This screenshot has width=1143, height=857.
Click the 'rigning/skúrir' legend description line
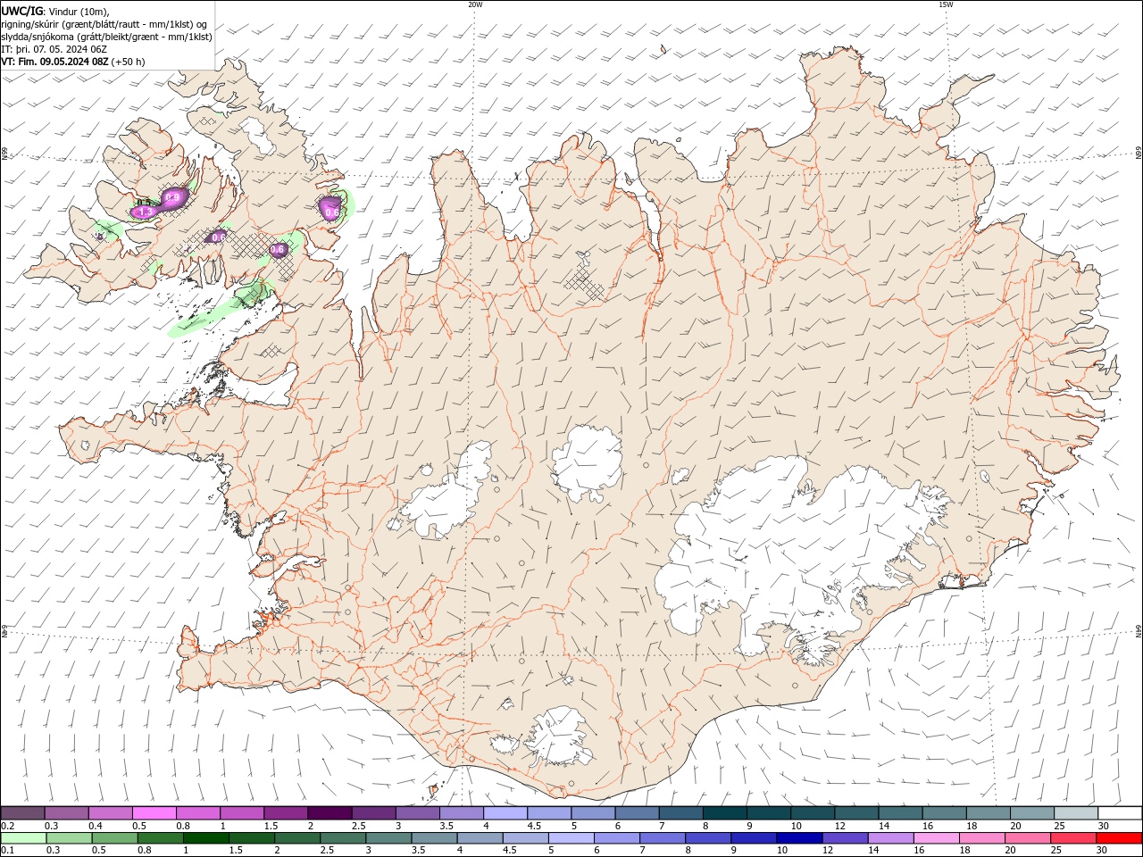pyautogui.click(x=105, y=24)
